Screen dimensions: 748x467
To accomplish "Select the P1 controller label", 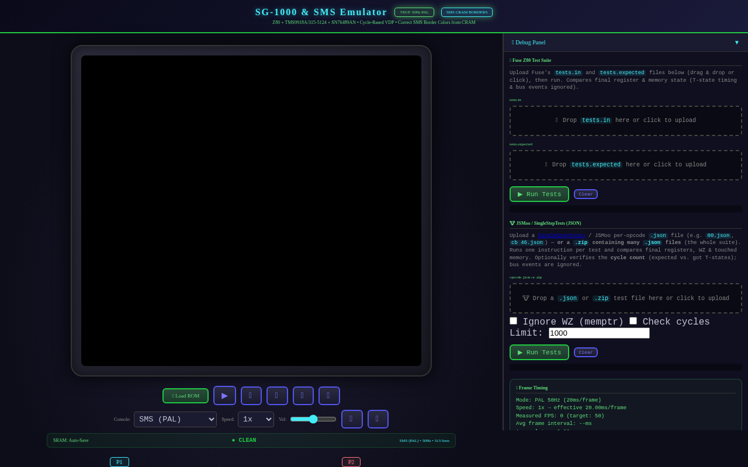I will (119, 462).
